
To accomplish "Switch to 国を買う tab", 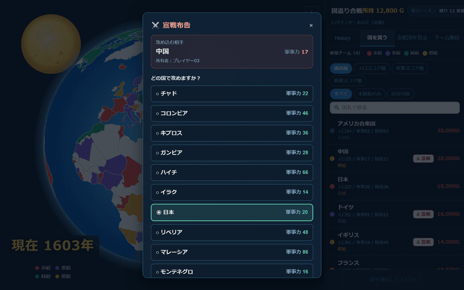I will click(x=377, y=38).
